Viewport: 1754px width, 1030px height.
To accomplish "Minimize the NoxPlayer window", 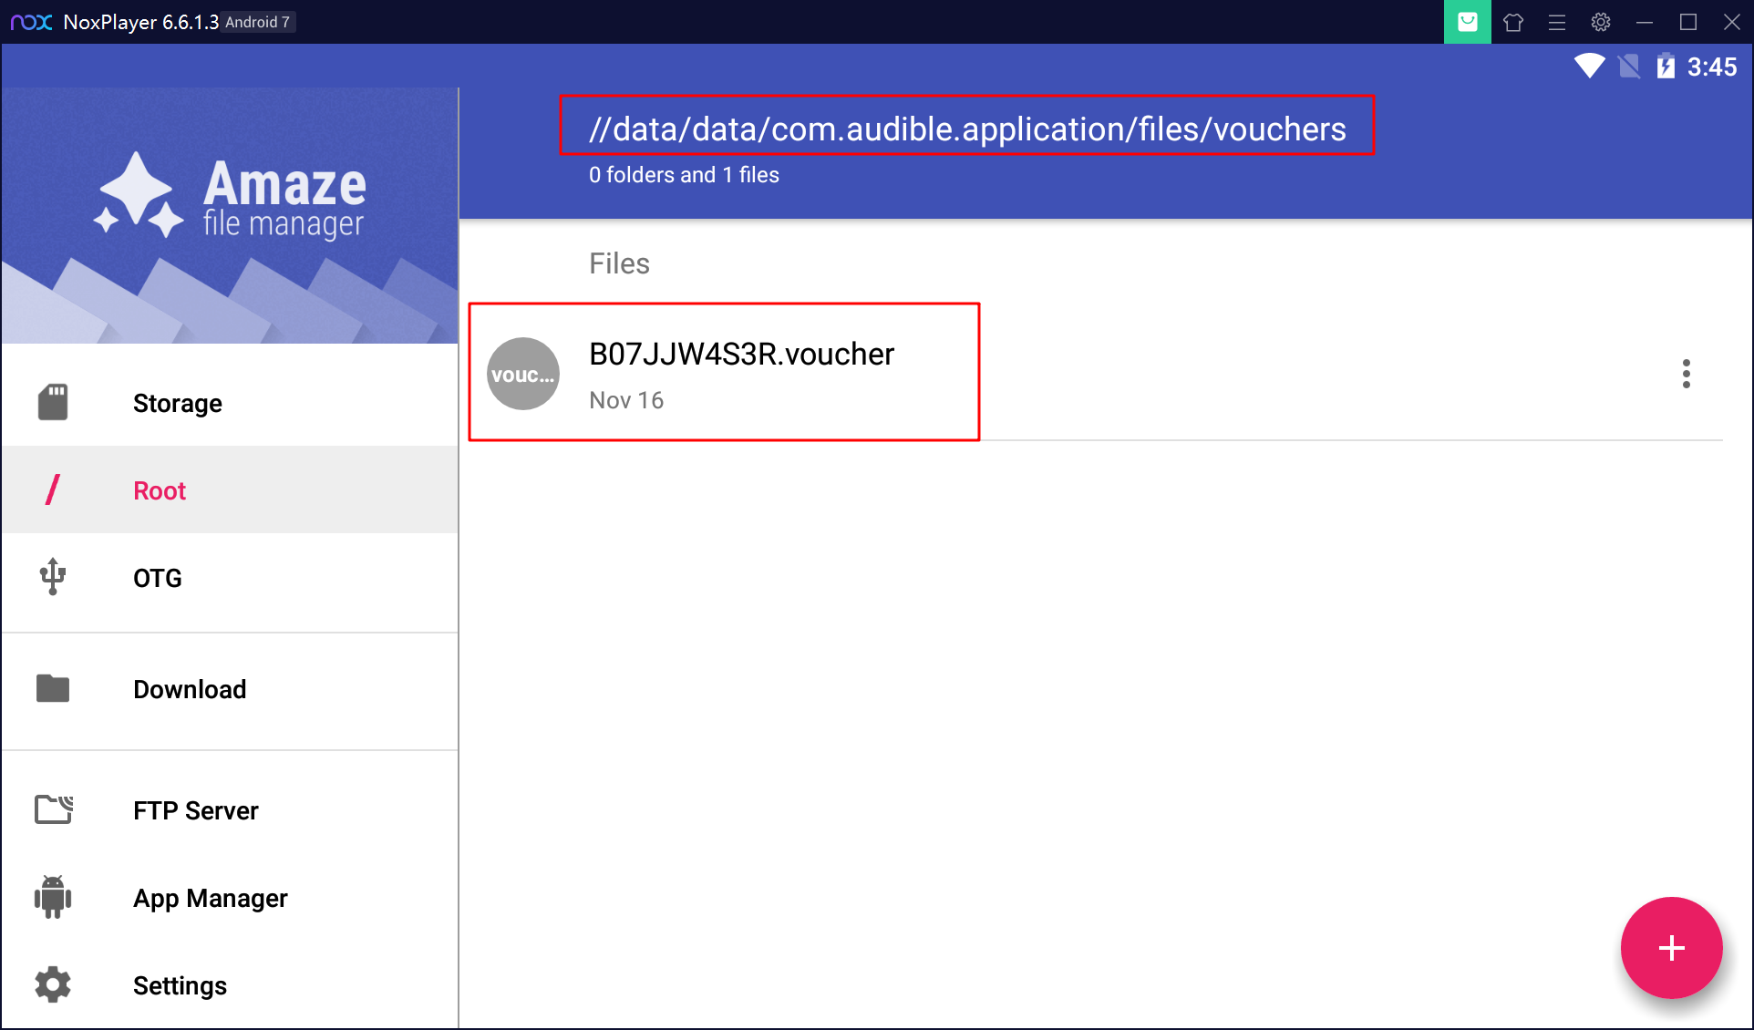I will [1645, 22].
